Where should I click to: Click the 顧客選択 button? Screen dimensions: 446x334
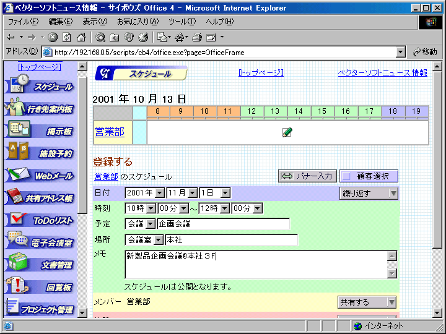pos(369,176)
